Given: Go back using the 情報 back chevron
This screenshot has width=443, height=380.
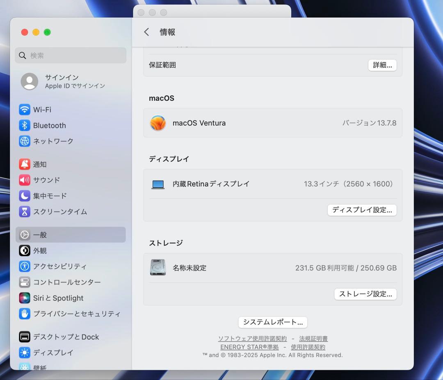Looking at the screenshot, I should pyautogui.click(x=146, y=32).
